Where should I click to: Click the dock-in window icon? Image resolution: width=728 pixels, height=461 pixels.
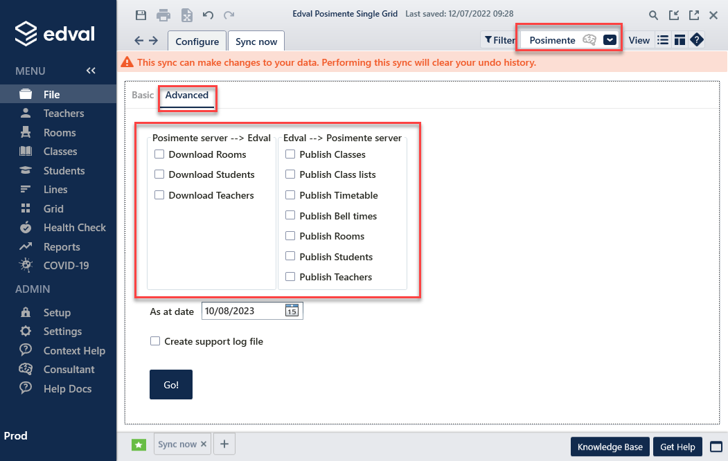click(x=674, y=15)
